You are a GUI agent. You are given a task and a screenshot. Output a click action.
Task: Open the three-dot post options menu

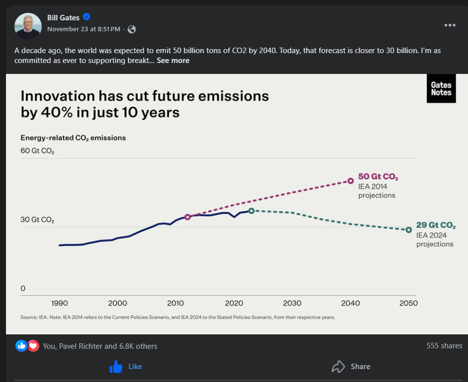(x=450, y=25)
